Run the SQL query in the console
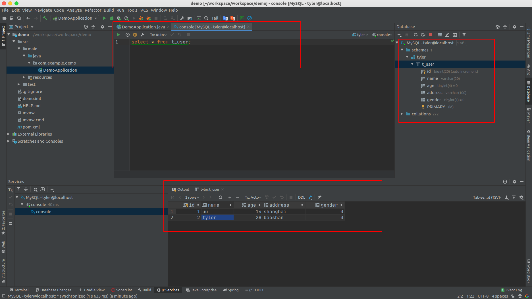Viewport: 532px width, 299px height. click(119, 34)
